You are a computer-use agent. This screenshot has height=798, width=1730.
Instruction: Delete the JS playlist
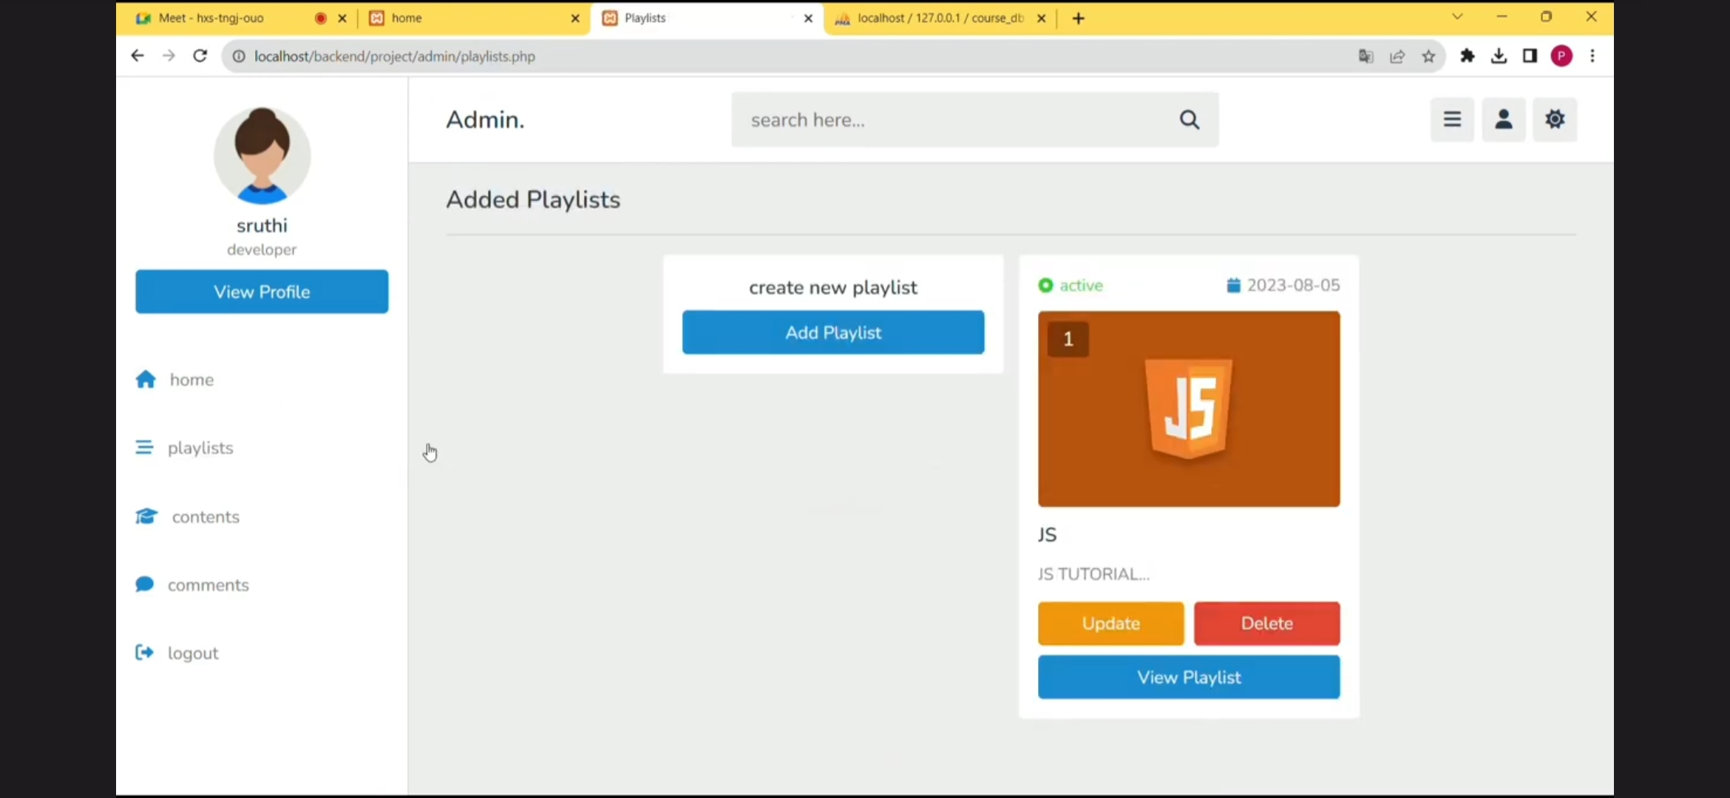[x=1266, y=624]
